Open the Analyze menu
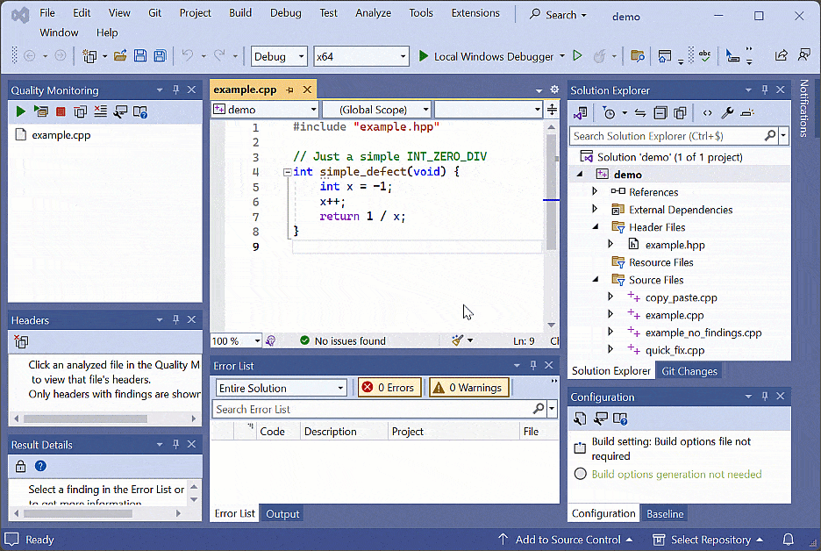 [373, 13]
